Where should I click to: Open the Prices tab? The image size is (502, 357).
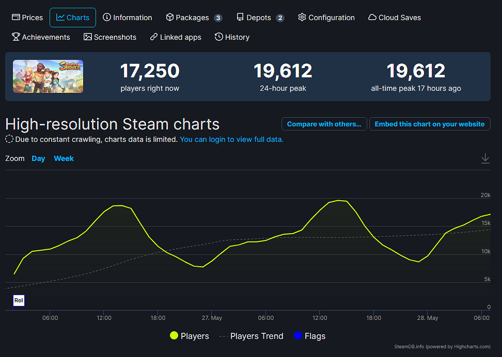27,18
